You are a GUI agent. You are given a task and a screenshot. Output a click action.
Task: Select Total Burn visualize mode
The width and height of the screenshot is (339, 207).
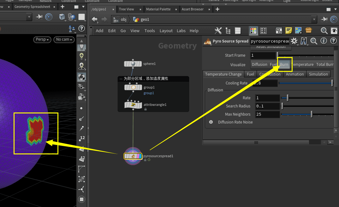click(325, 64)
